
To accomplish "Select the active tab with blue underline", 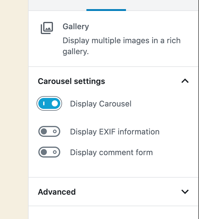I will point(106,5).
